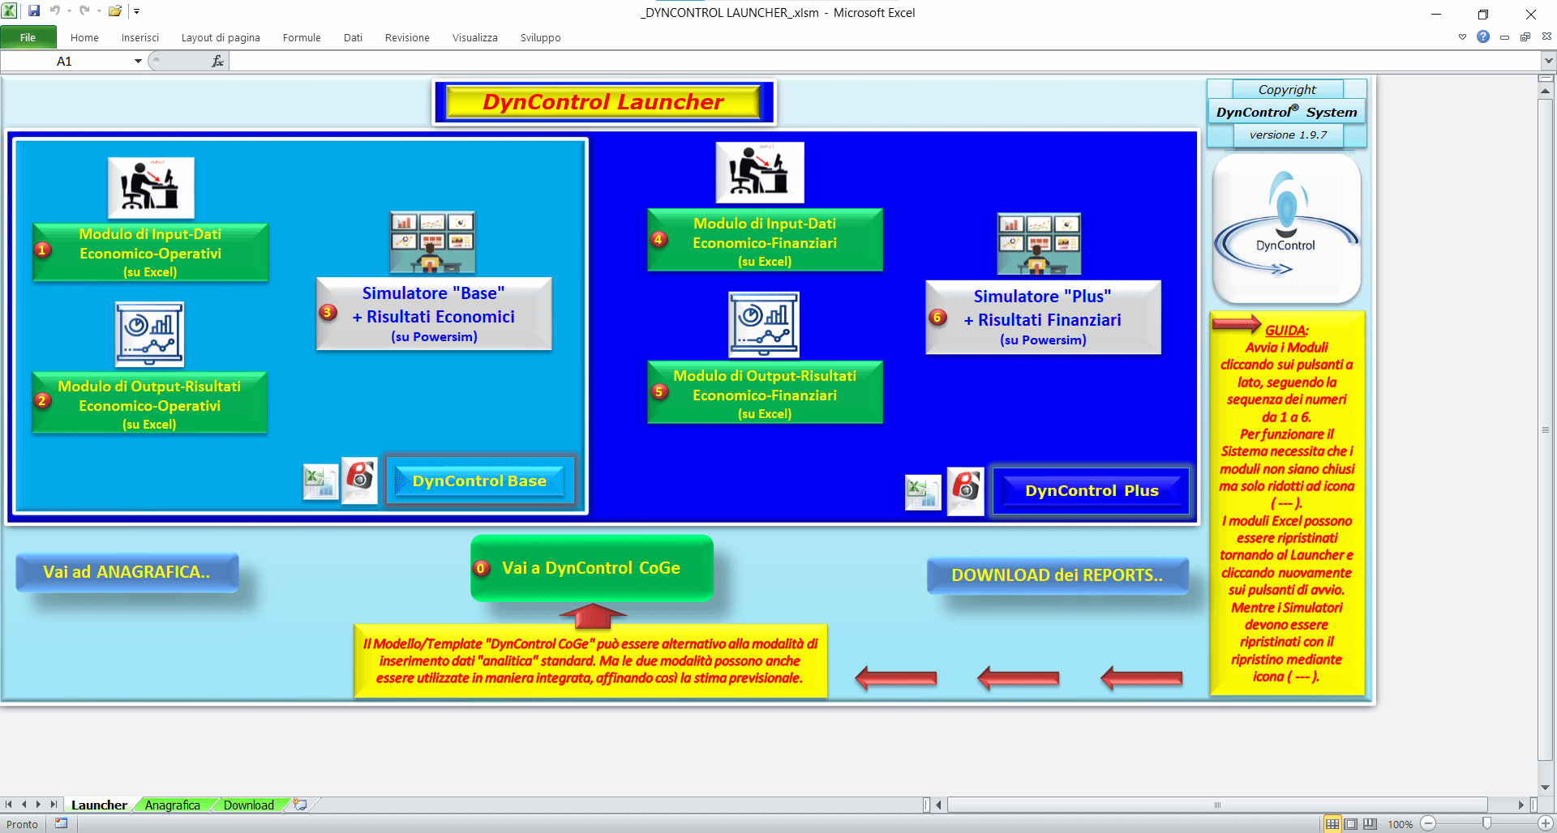Viewport: 1557px width, 833px height.
Task: Click Powersim icon beside DynControl Plus
Action: pyautogui.click(x=966, y=491)
